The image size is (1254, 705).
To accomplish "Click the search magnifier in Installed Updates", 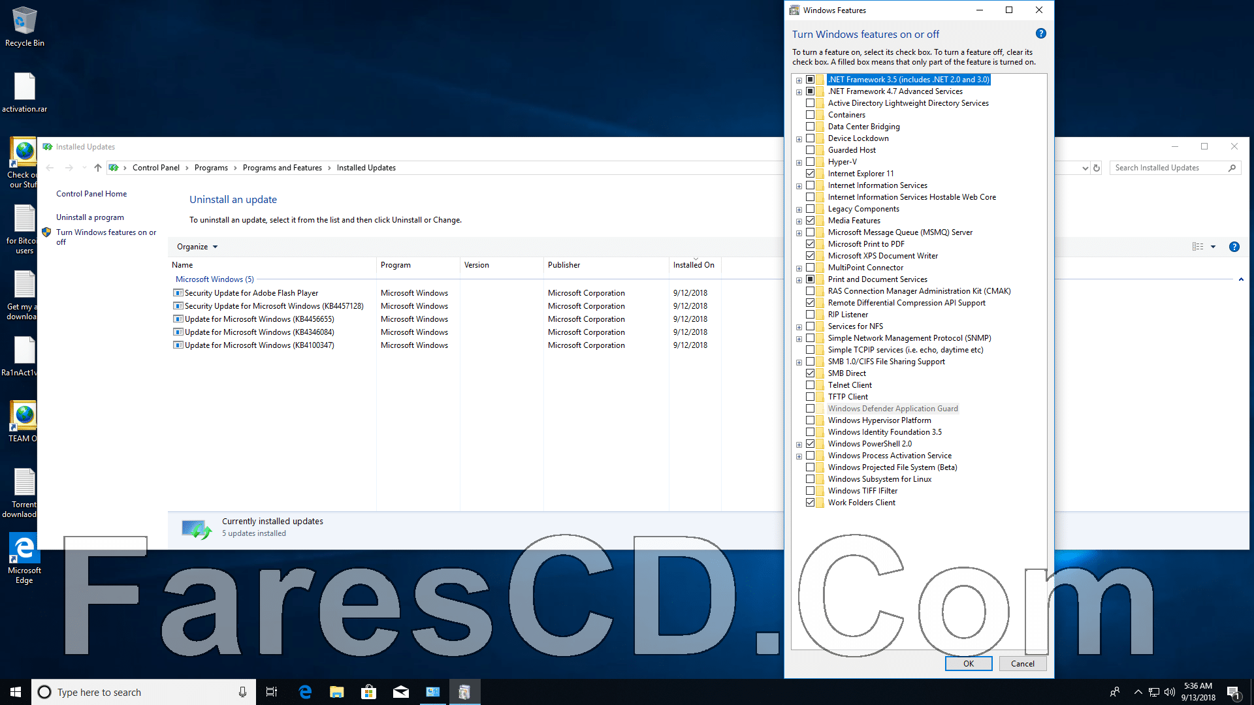I will [x=1232, y=168].
